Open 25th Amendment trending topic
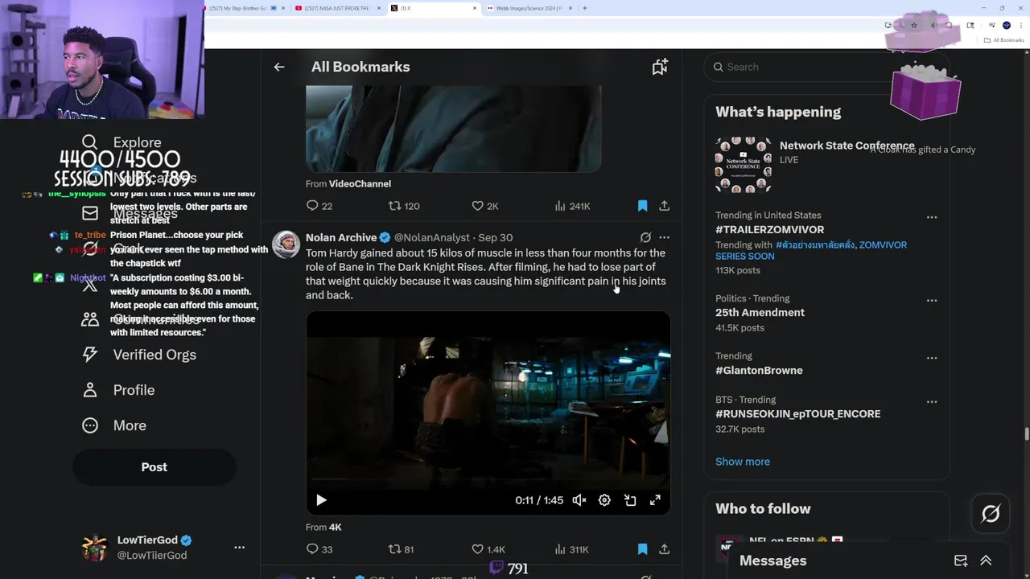The image size is (1030, 579). (760, 312)
